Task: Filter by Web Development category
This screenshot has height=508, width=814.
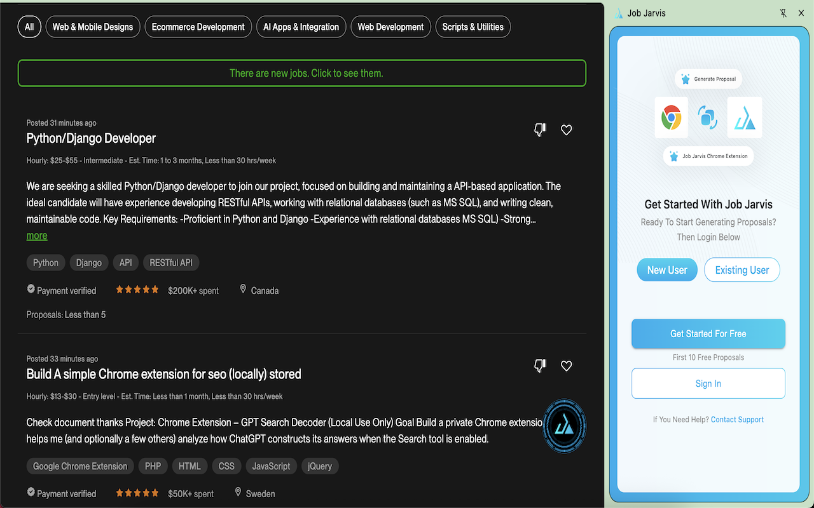Action: pyautogui.click(x=390, y=27)
